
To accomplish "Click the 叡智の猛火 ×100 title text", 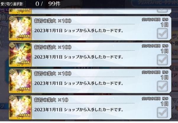I will [x=53, y=47].
